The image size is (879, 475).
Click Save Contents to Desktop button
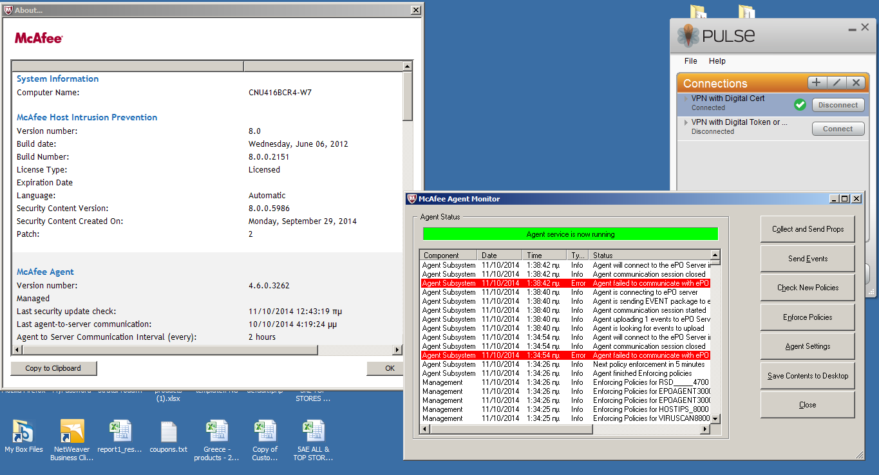808,376
